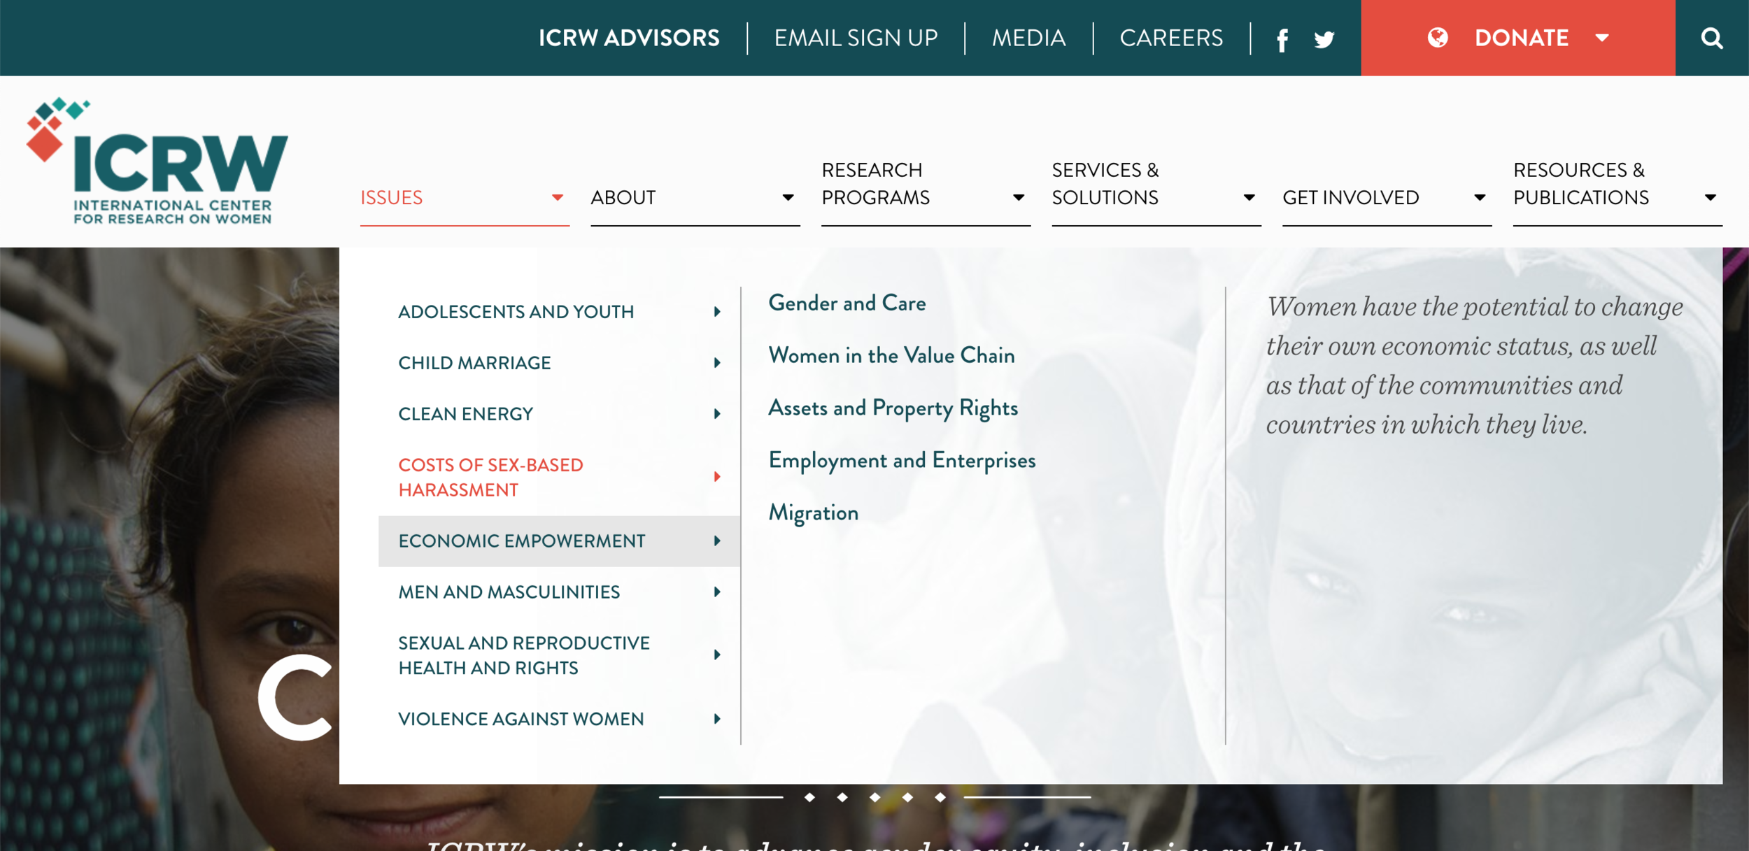1749x851 pixels.
Task: Open the ICRW Twitter bird icon
Action: (x=1324, y=40)
